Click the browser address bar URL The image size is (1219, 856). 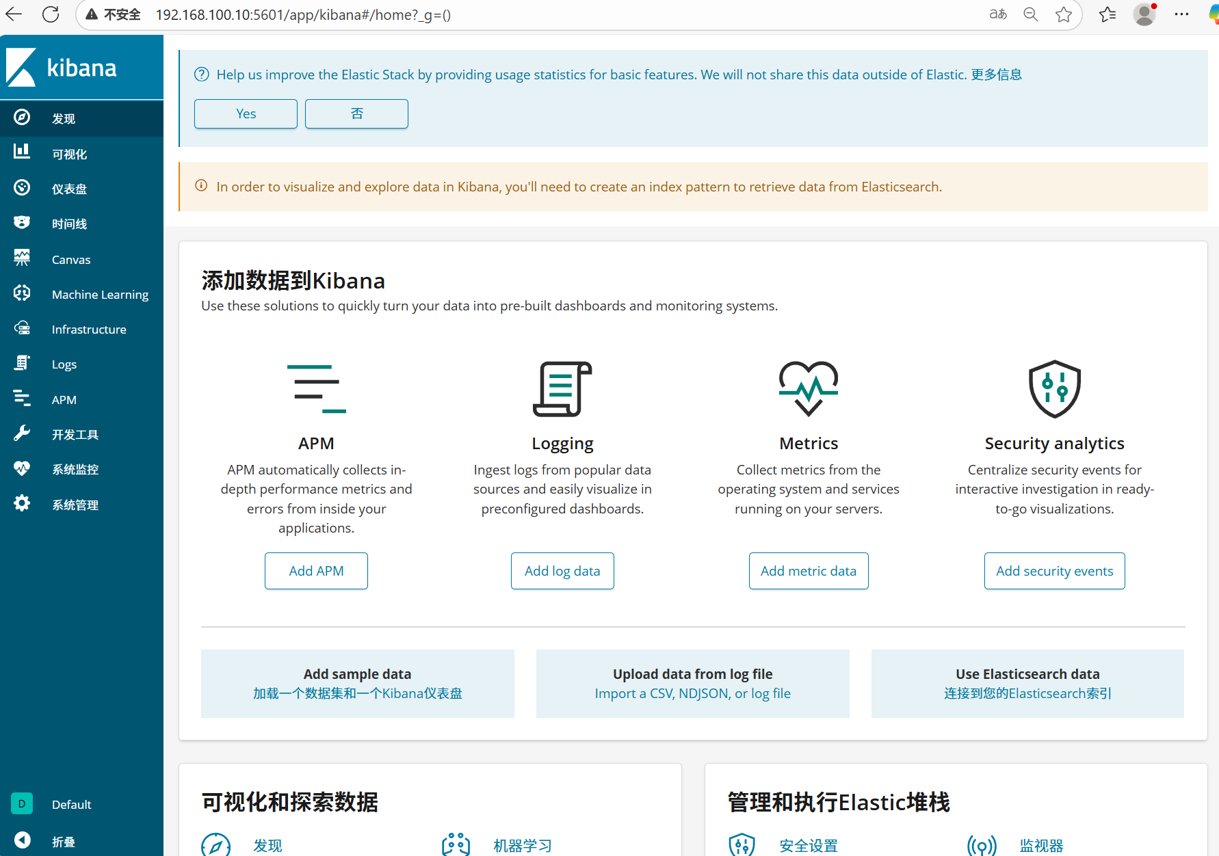tap(303, 14)
